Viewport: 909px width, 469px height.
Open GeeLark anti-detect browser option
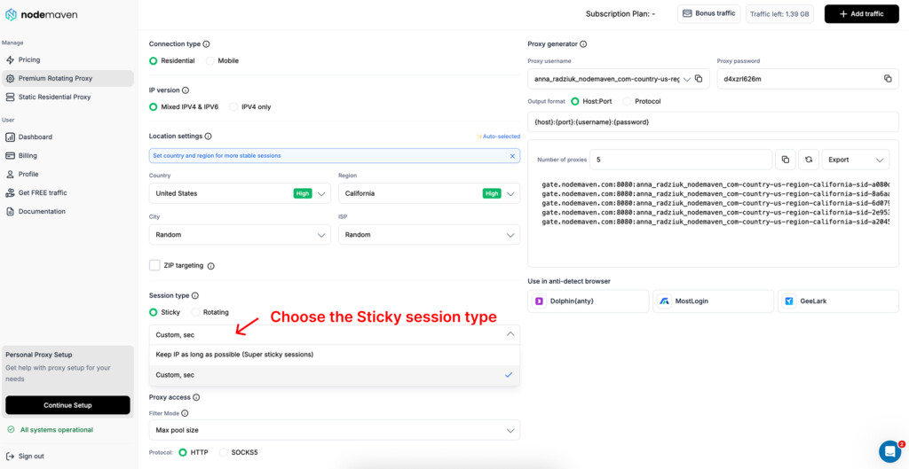pyautogui.click(x=838, y=301)
